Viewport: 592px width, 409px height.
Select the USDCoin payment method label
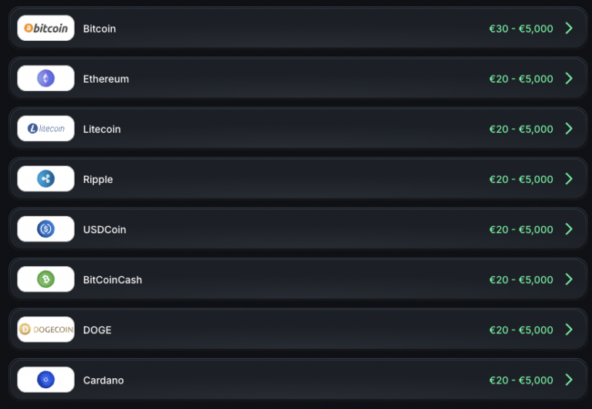pyautogui.click(x=105, y=229)
